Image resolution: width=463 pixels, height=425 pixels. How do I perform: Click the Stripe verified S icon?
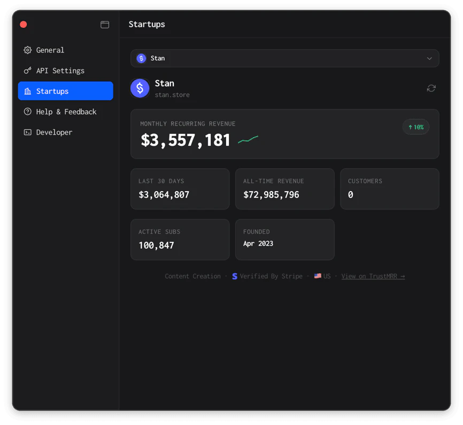click(x=235, y=277)
